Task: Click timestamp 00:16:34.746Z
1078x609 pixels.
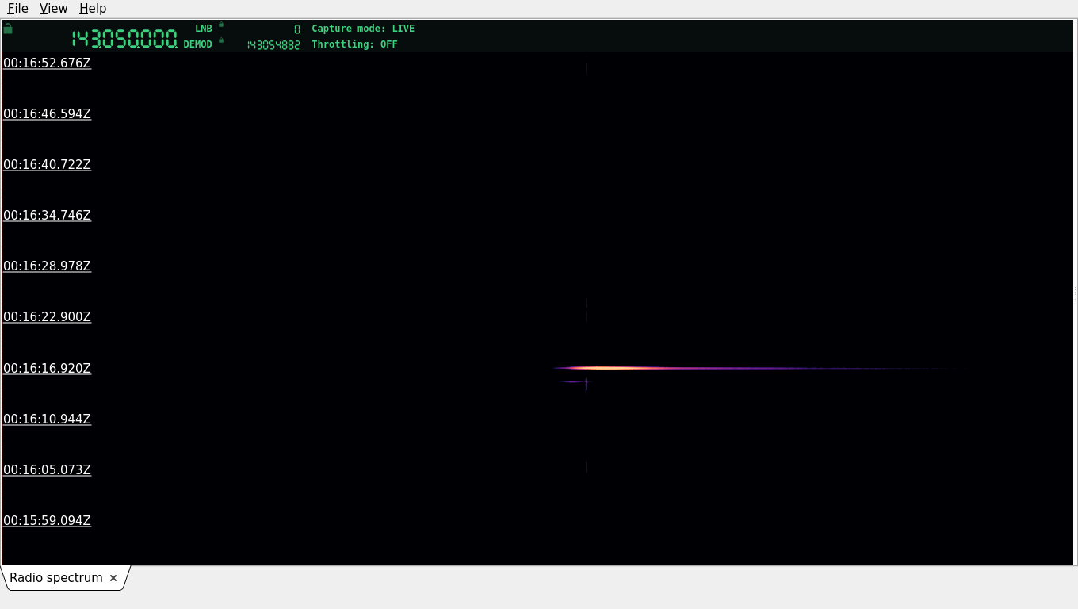Action: (x=47, y=216)
